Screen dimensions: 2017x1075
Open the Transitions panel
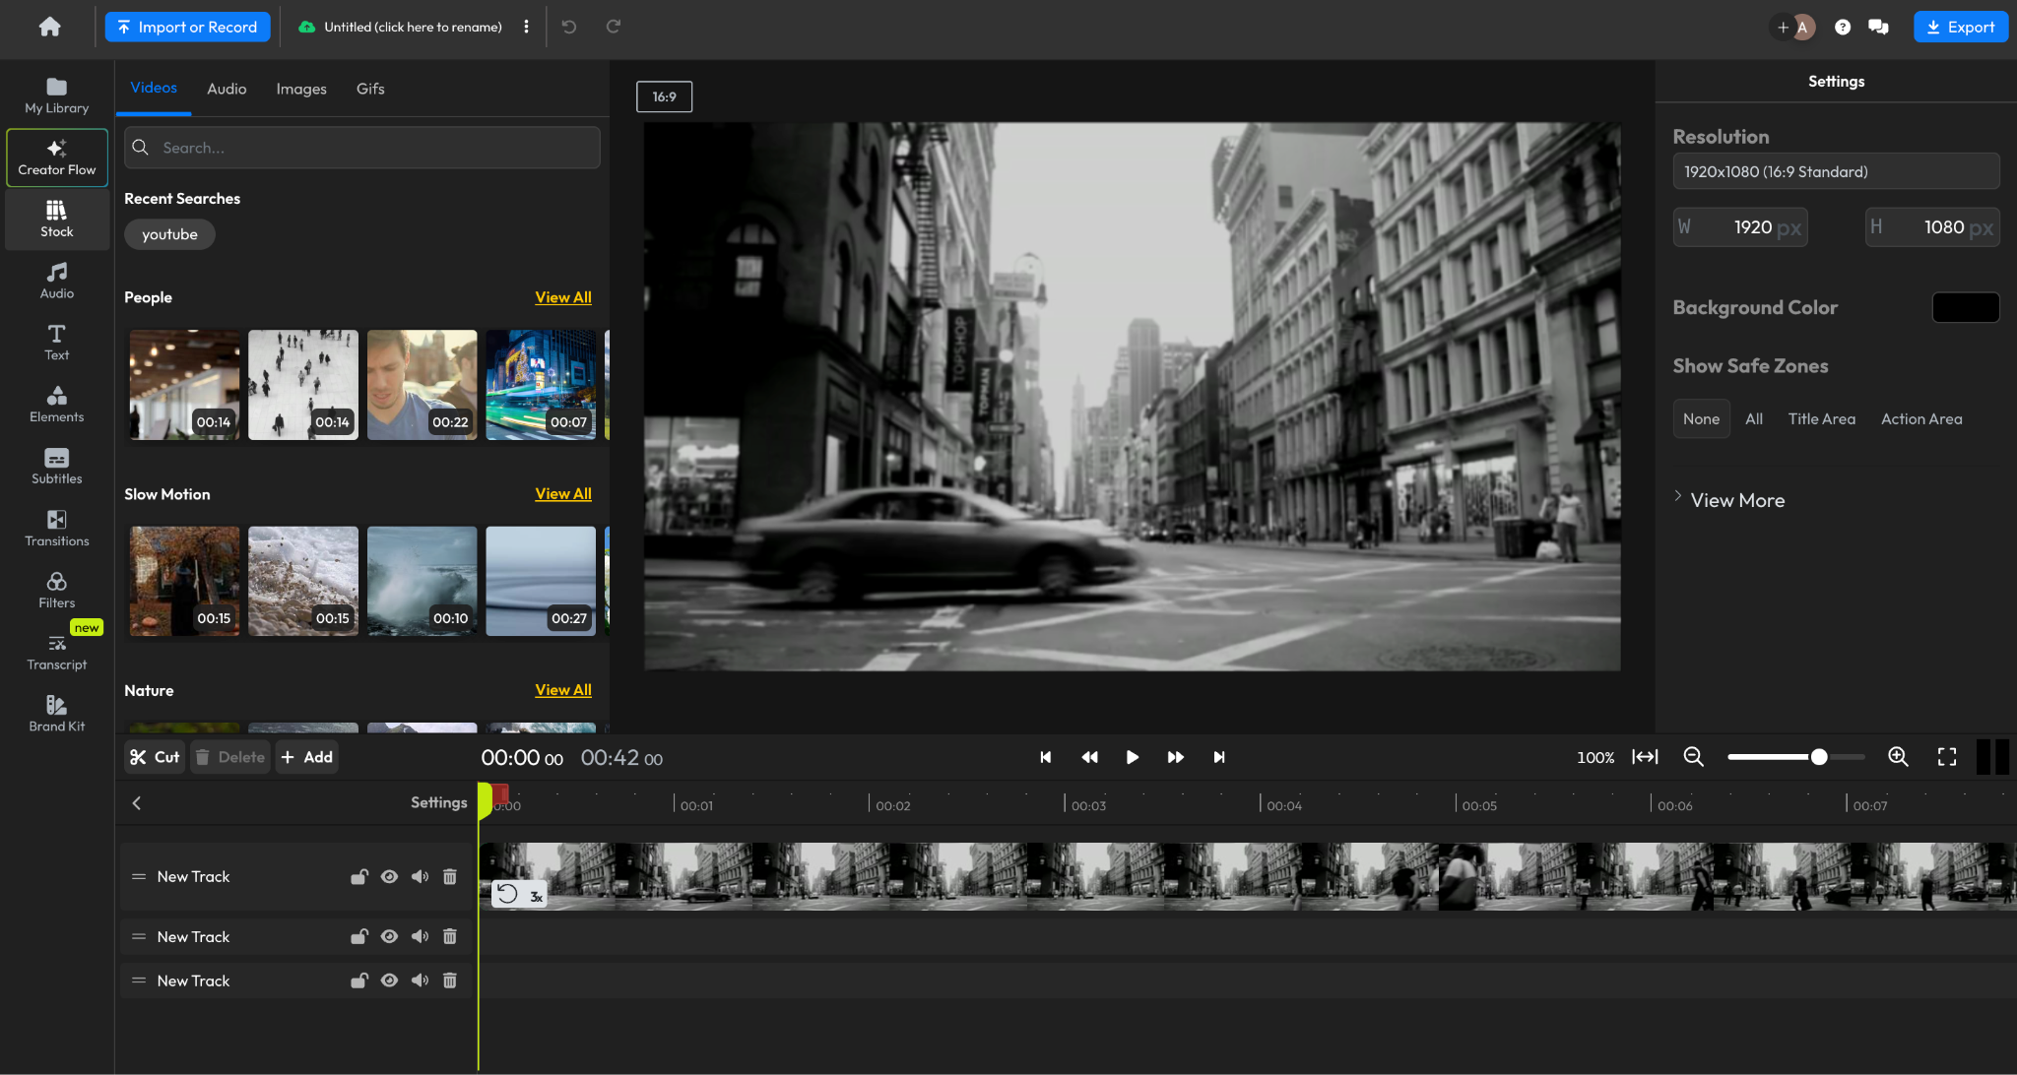tap(56, 528)
